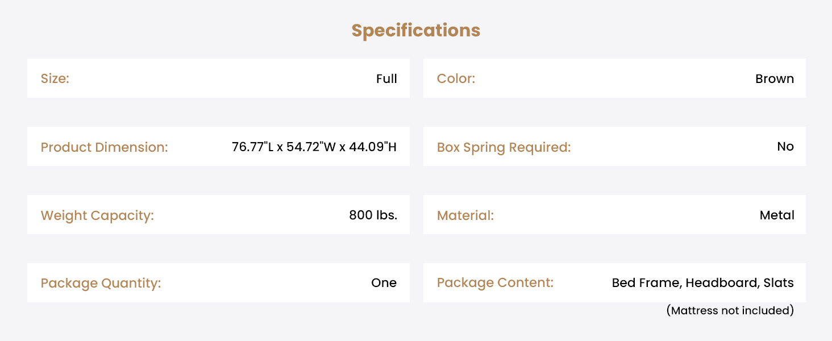The height and width of the screenshot is (341, 832).
Task: Select the Metal material value
Action: coord(777,215)
